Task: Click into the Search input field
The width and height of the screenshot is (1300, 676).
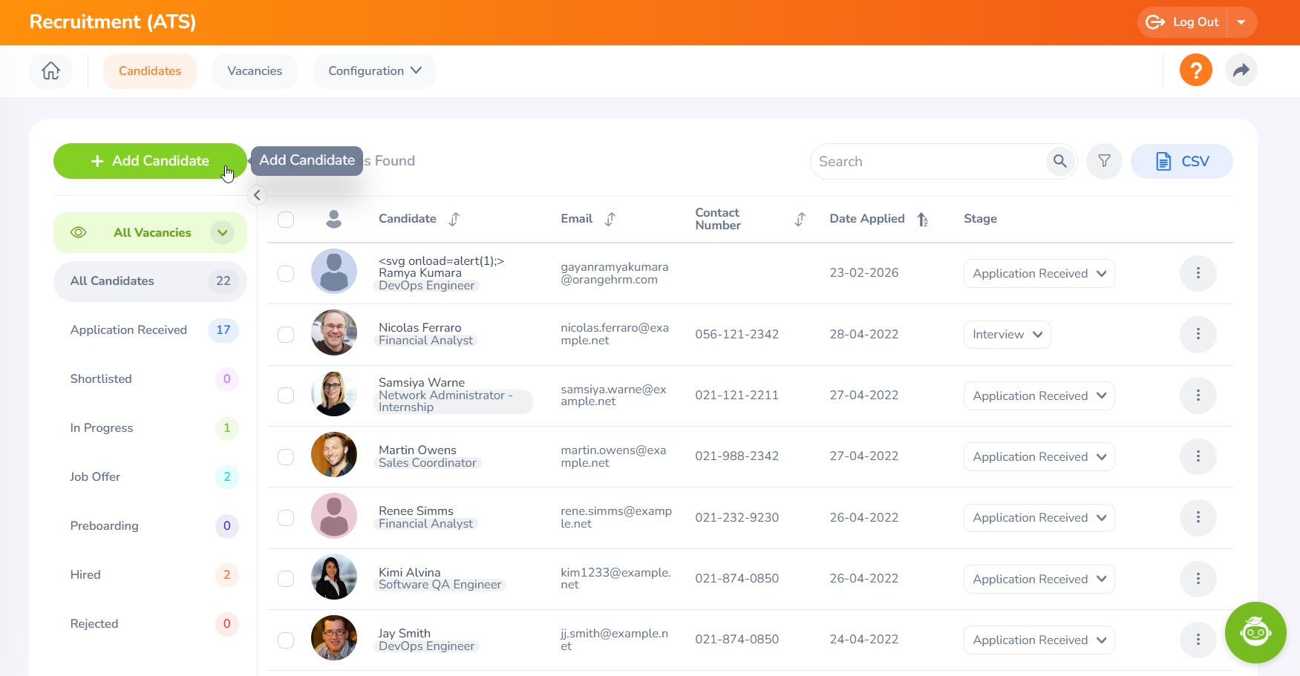Action: click(928, 161)
